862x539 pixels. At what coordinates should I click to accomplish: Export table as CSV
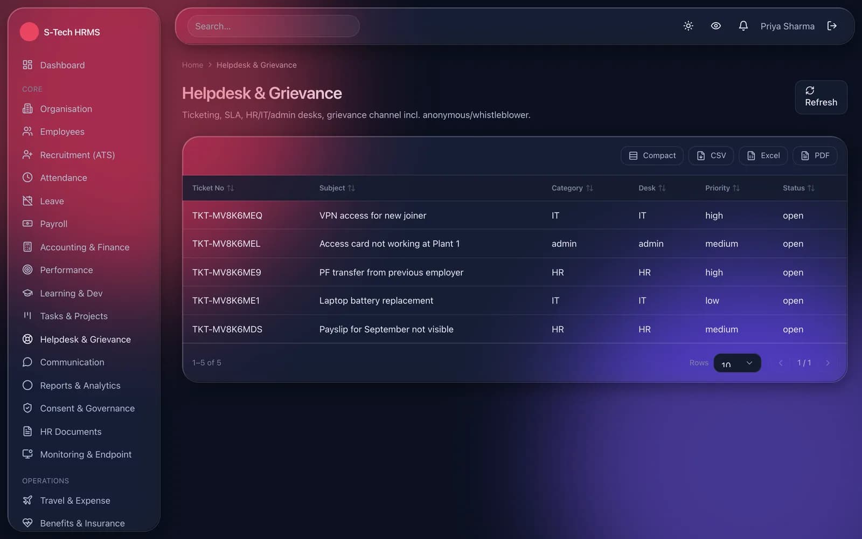pos(711,155)
